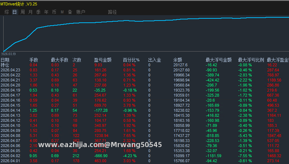The width and height of the screenshot is (289, 164).
Task: Click the -7.55 % max loss ratio cell
Action: pos(245,156)
